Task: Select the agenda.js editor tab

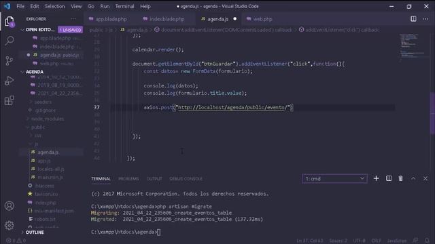Action: [x=217, y=19]
